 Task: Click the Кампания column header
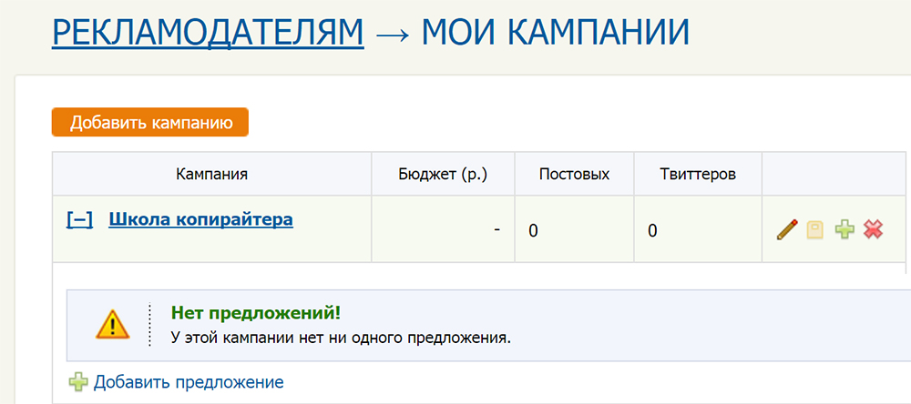click(x=211, y=174)
